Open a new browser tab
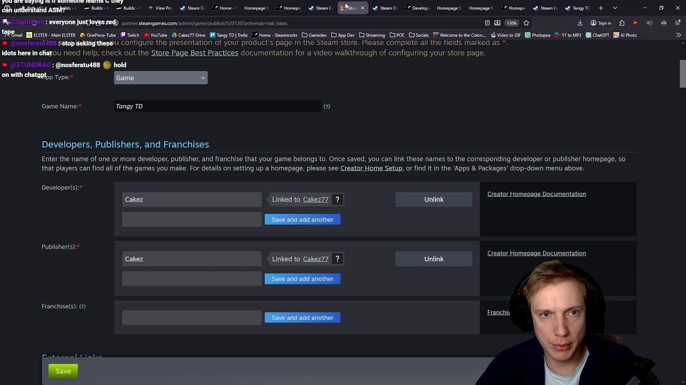Screen dimensions: 686x385 click(600, 8)
